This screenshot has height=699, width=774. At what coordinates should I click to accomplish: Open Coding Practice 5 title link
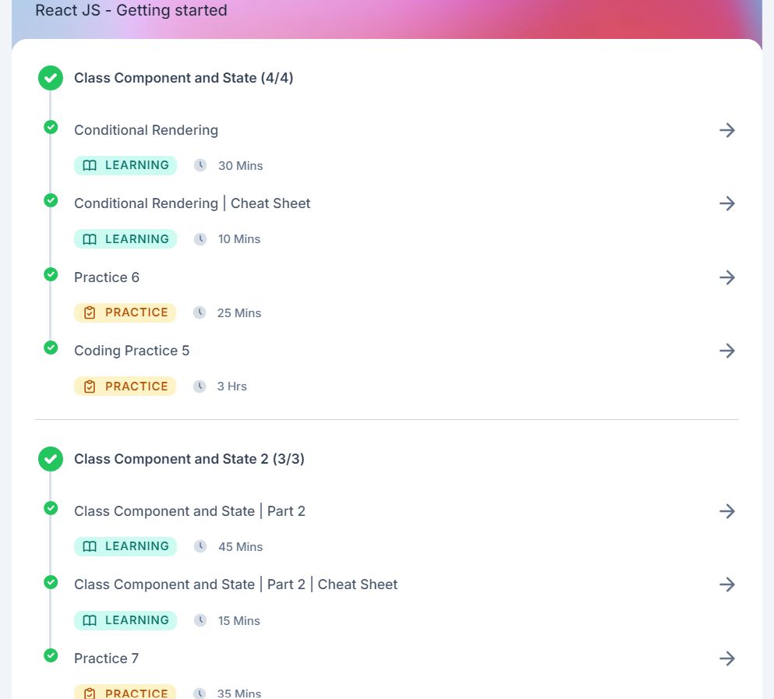point(132,351)
